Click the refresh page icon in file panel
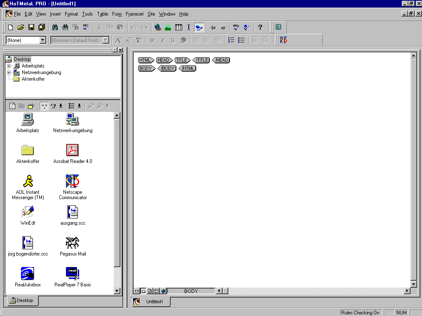Viewport: 422px width, 316px height. click(x=12, y=106)
